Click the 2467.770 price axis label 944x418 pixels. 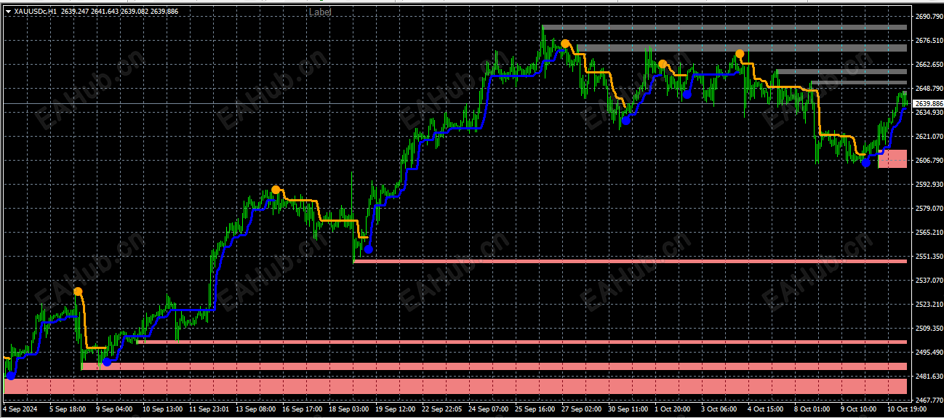929,400
